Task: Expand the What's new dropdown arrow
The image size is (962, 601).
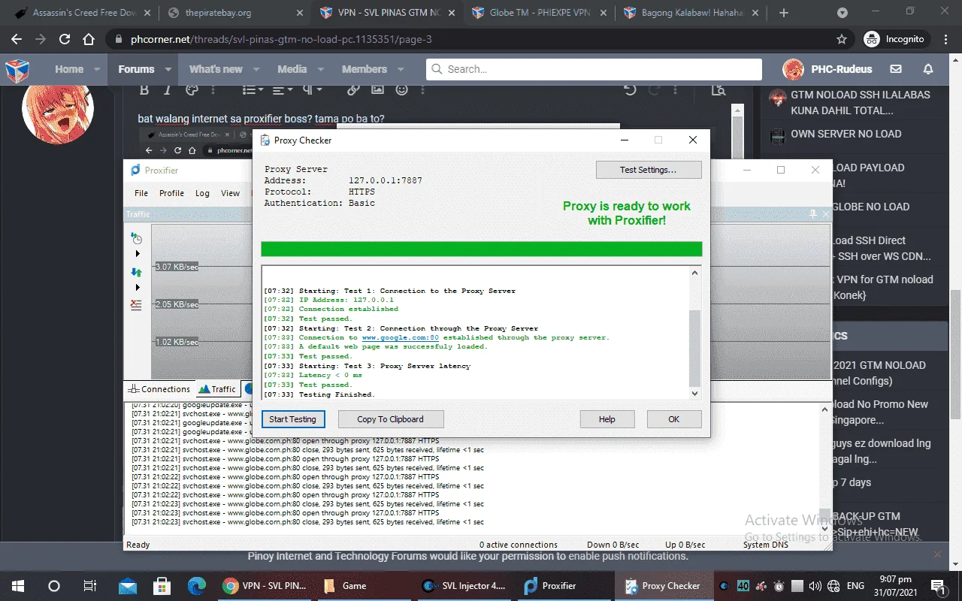Action: pyautogui.click(x=256, y=69)
